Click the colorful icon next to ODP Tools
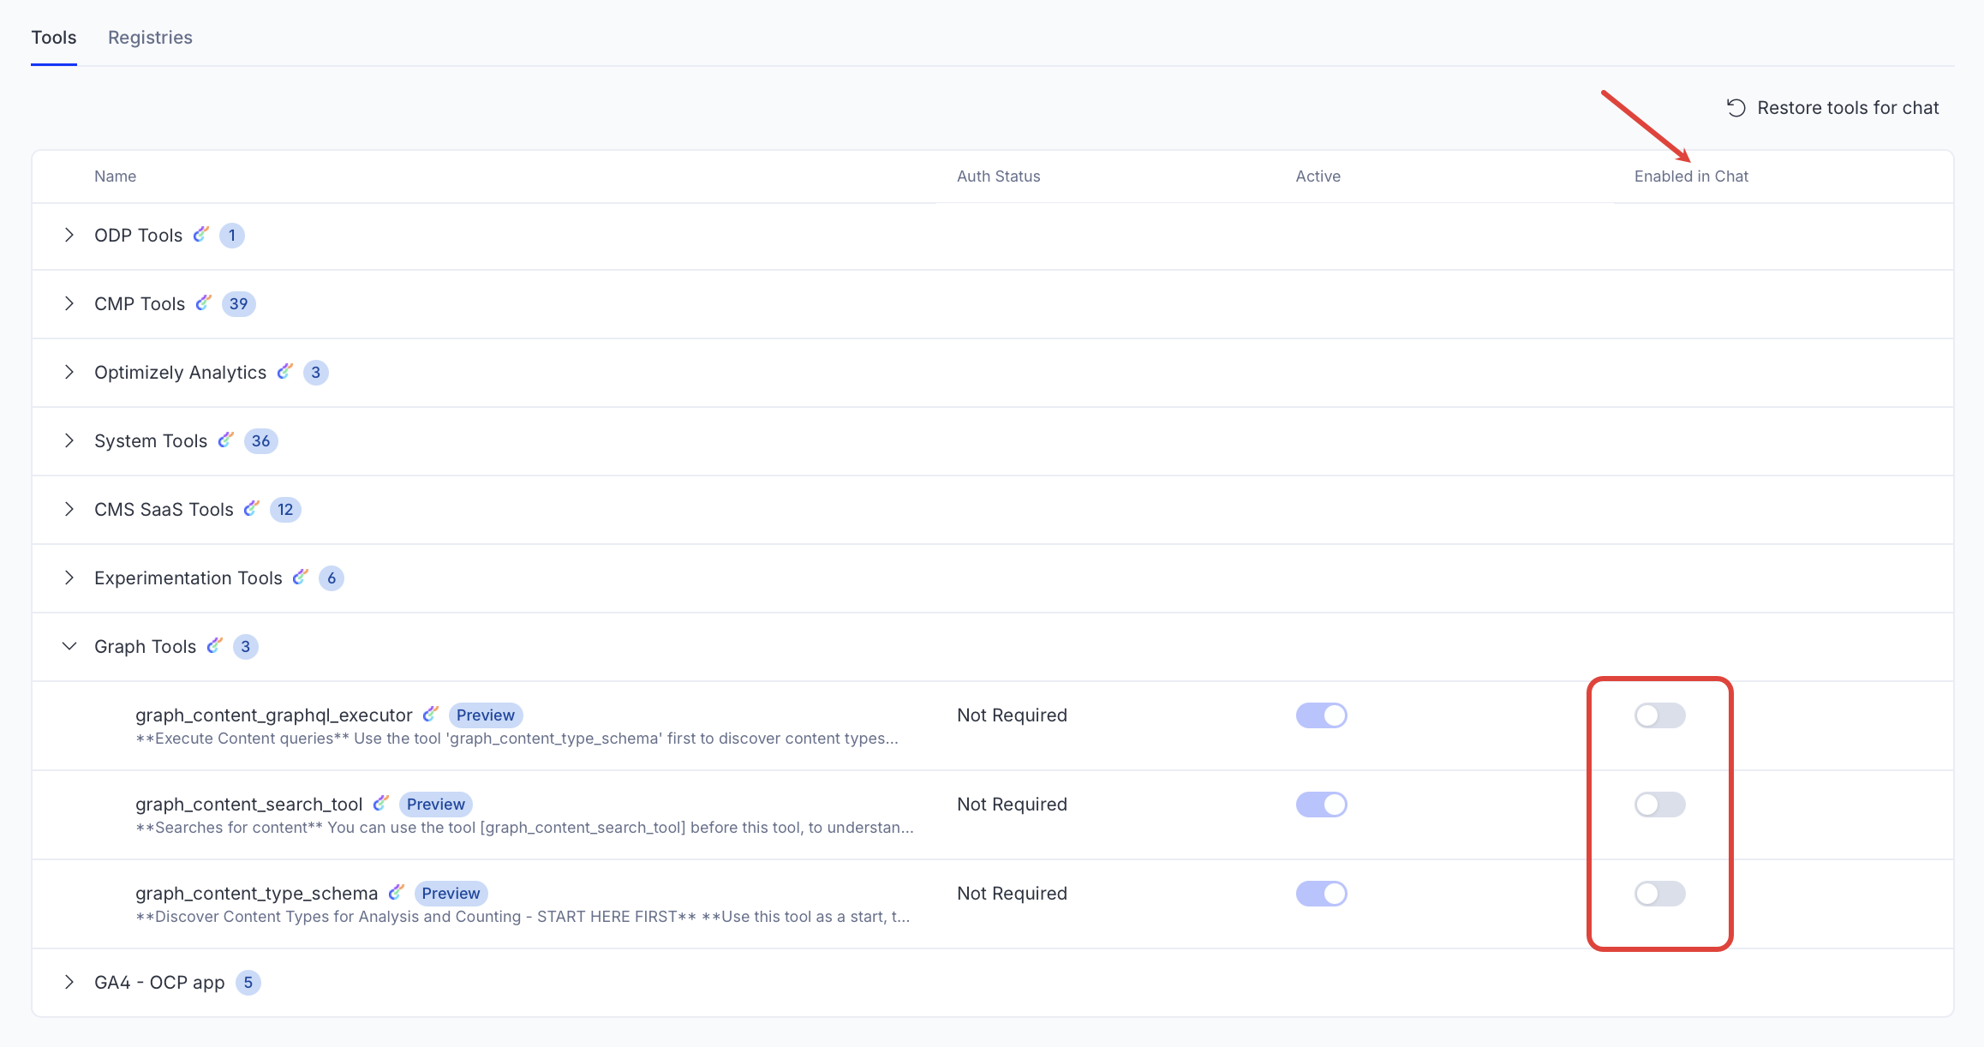 point(202,234)
